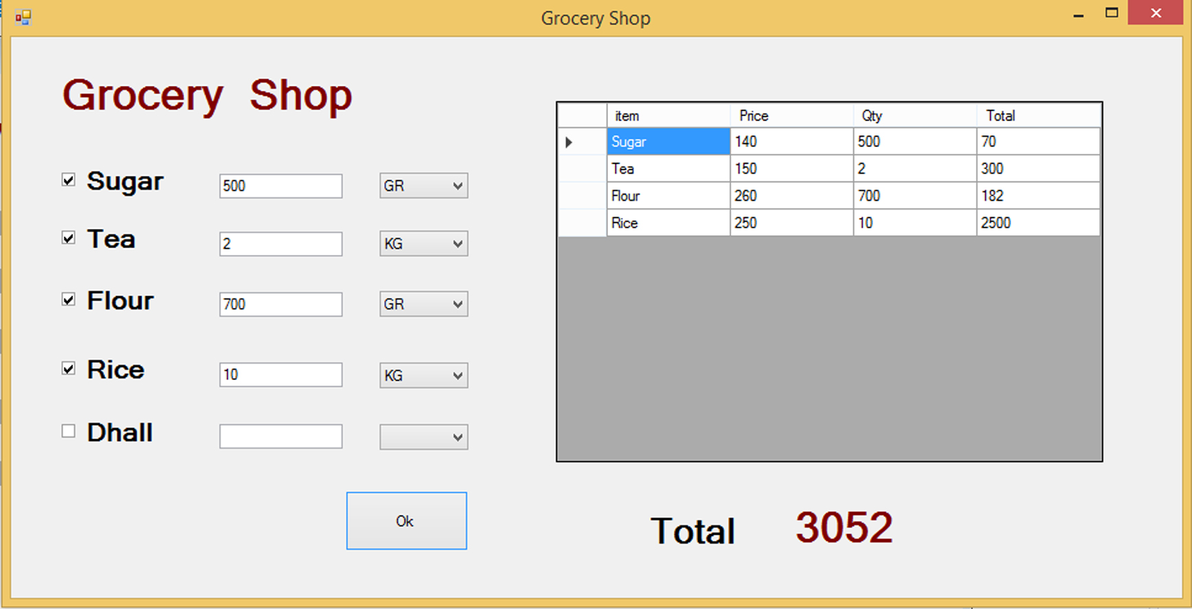Select the Tea cell in the grid

coord(668,168)
